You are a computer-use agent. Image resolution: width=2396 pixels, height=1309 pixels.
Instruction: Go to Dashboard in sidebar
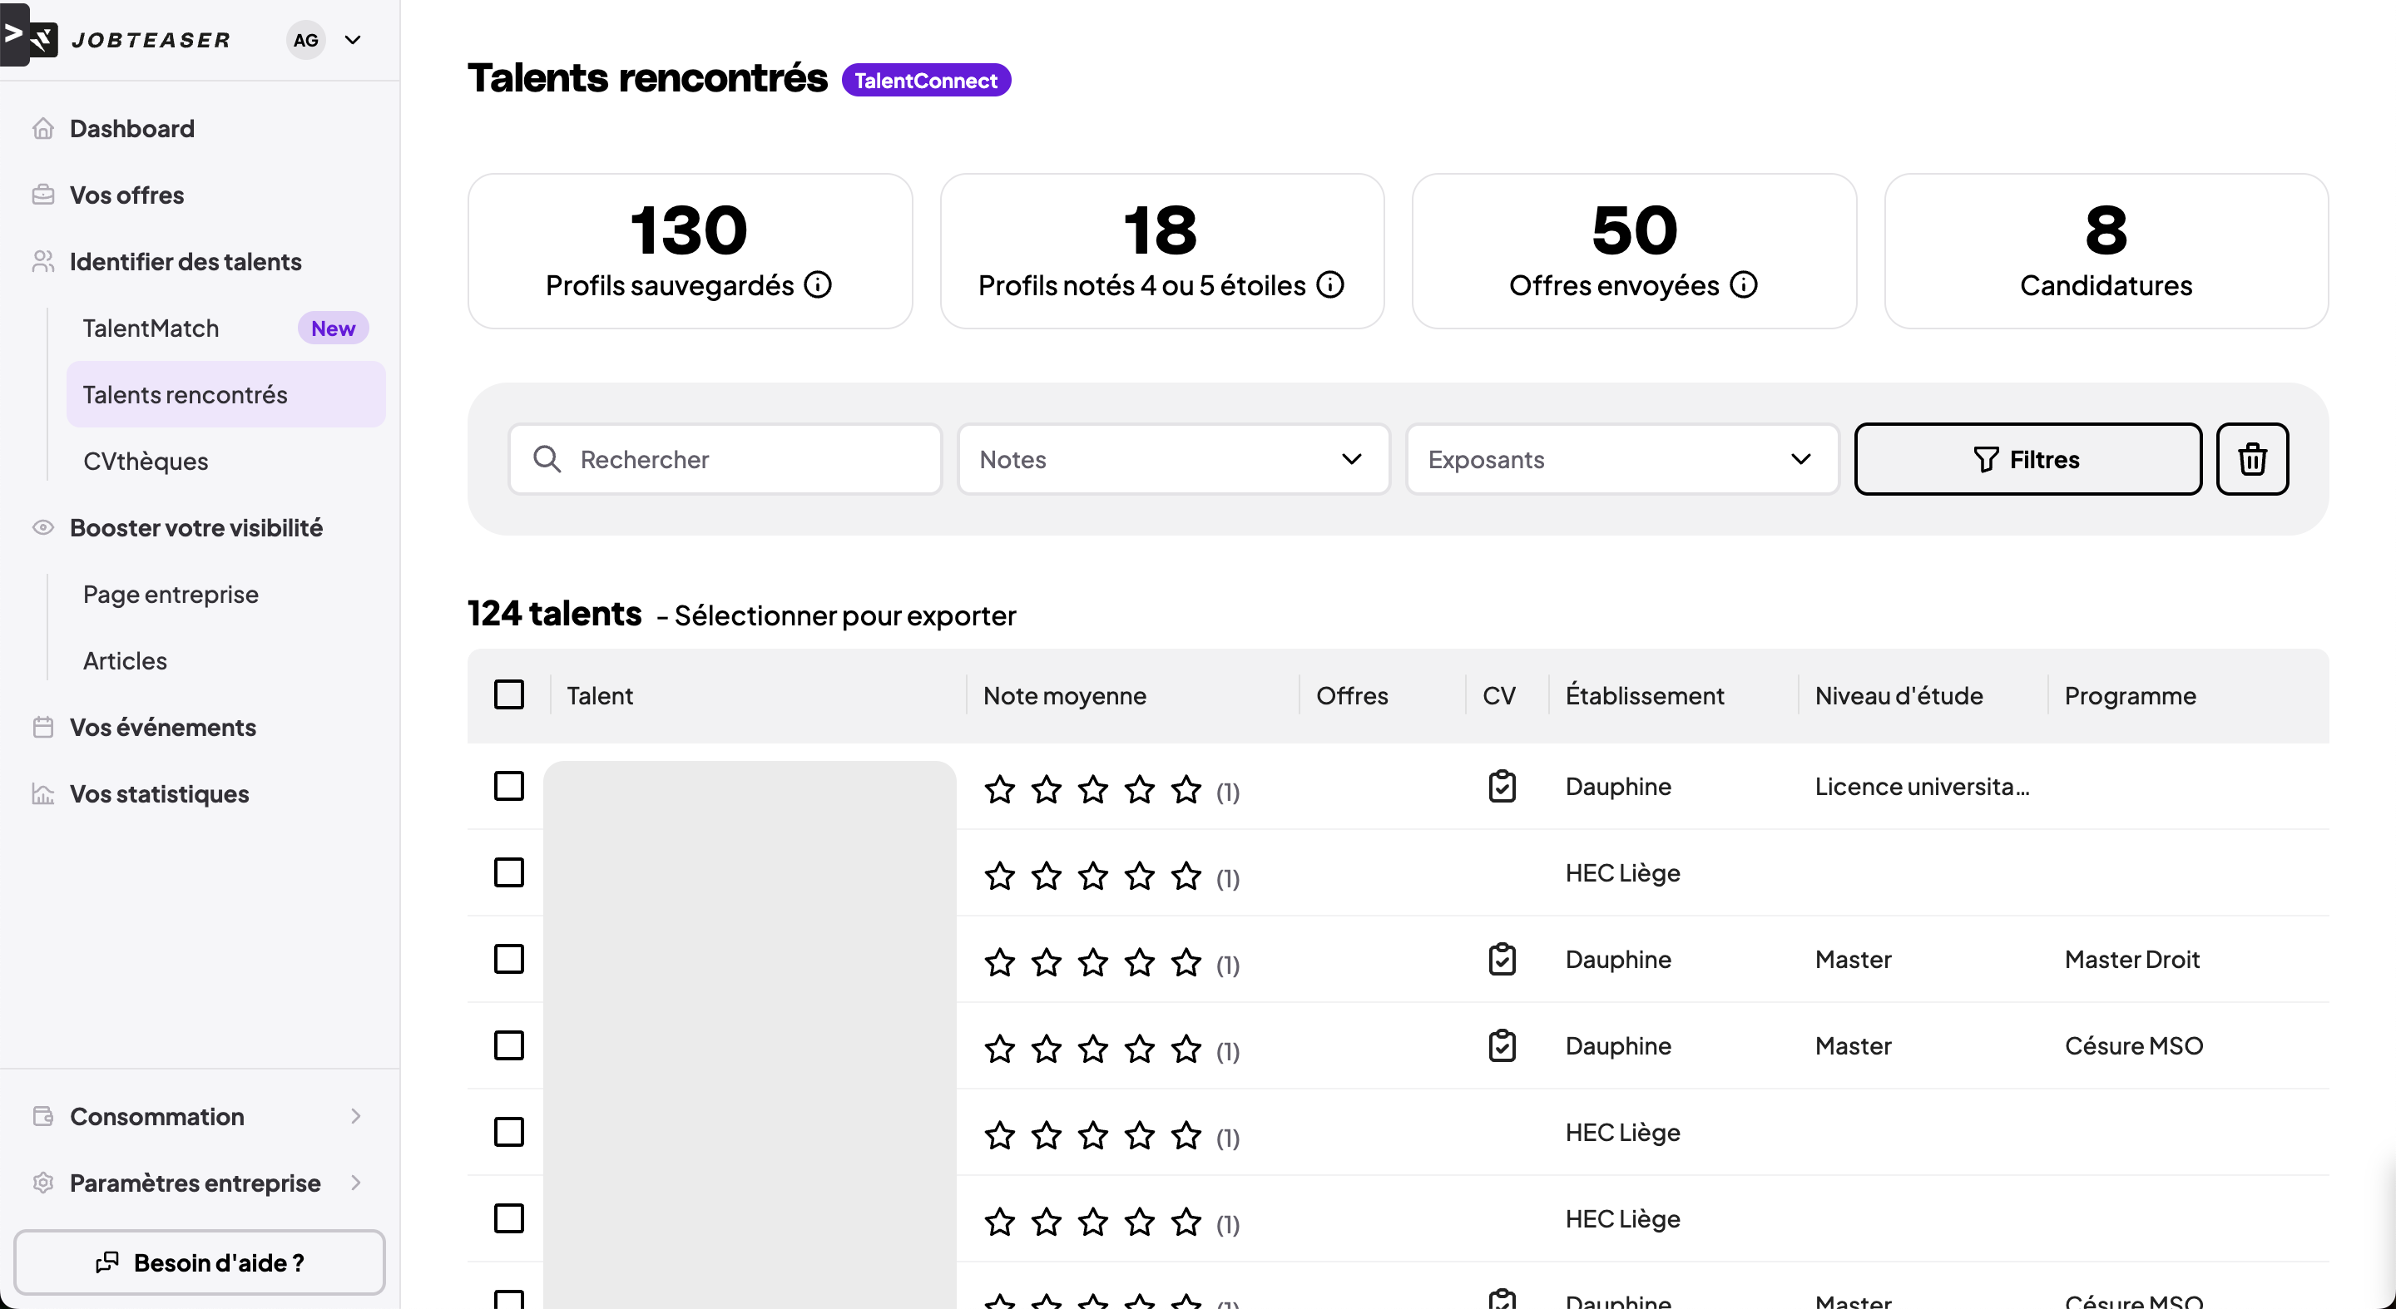[132, 128]
